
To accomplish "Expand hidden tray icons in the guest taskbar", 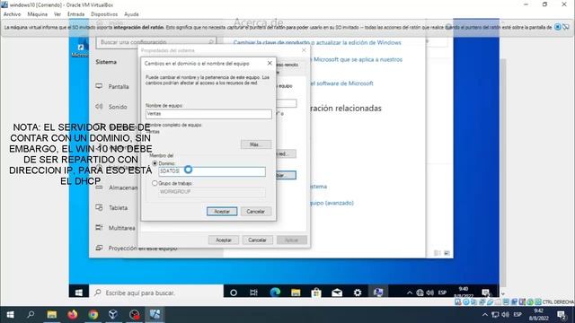I will (x=410, y=292).
